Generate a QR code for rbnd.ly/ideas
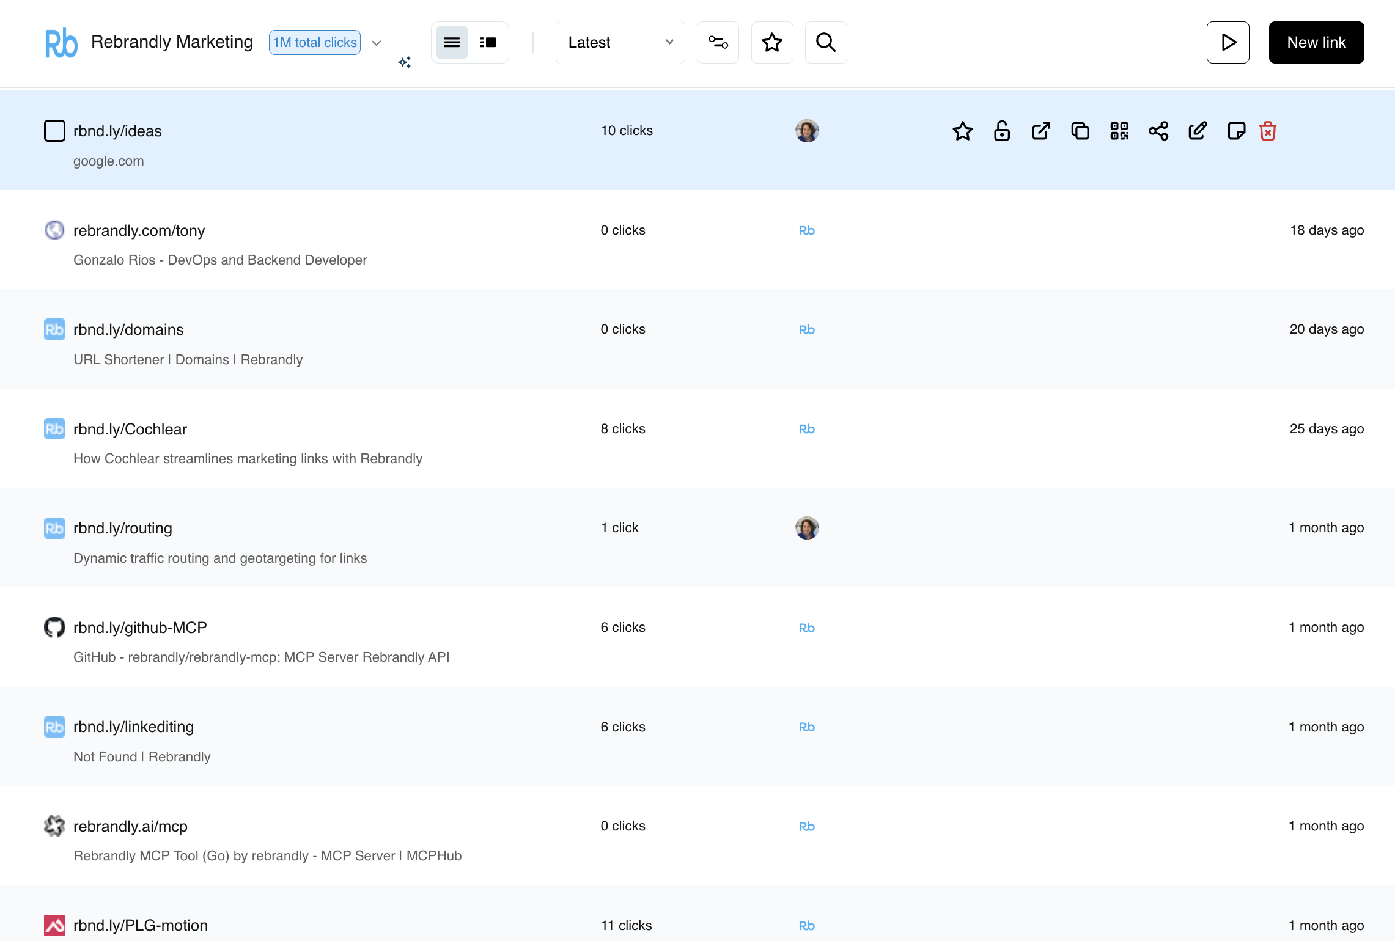The image size is (1395, 941). 1119,131
